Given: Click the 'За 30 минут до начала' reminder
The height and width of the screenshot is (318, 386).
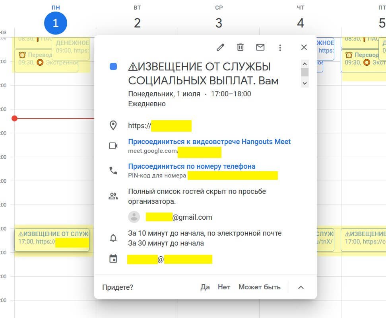Looking at the screenshot, I should pos(166,243).
